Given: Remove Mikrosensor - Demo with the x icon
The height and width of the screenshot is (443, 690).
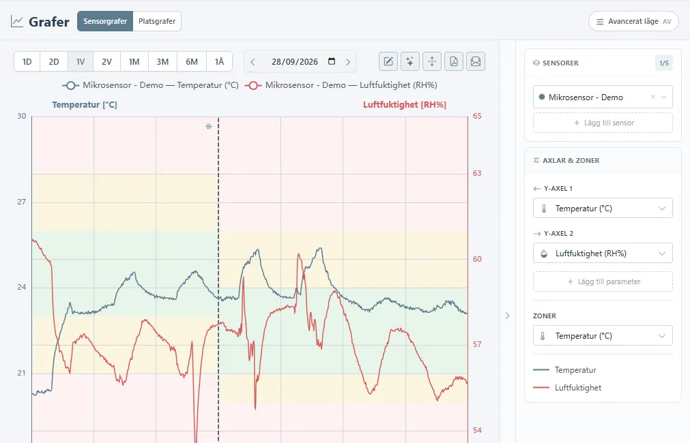Looking at the screenshot, I should pos(653,97).
